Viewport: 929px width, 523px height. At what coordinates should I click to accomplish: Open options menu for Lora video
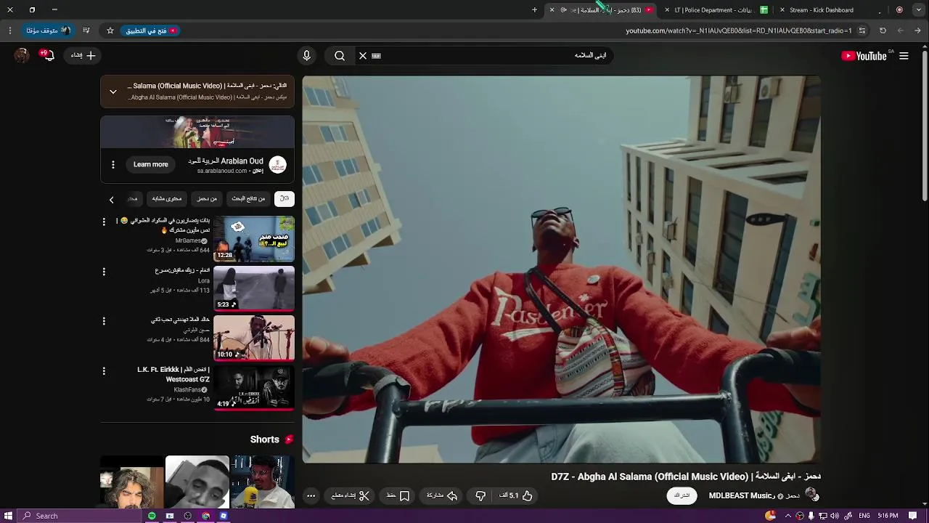pos(104,272)
